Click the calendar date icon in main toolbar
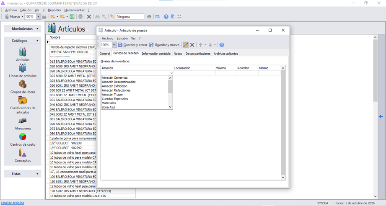Viewport: 386px width, 206px height. click(x=158, y=17)
